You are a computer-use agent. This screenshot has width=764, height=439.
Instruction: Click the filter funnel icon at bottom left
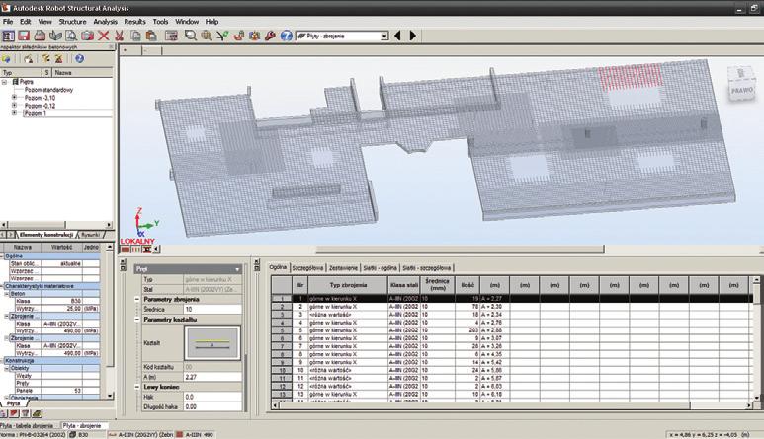point(25,413)
